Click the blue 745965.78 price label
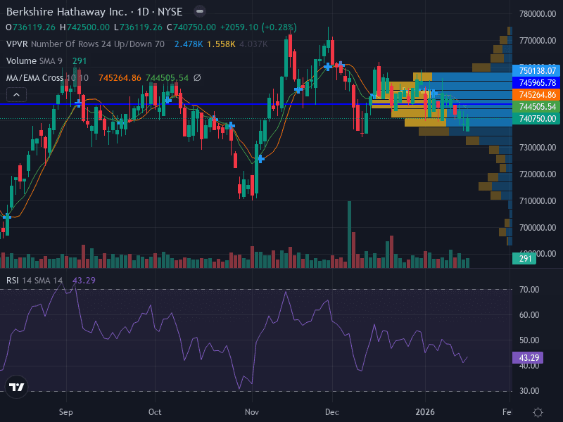This screenshot has height=422, width=563. click(536, 82)
